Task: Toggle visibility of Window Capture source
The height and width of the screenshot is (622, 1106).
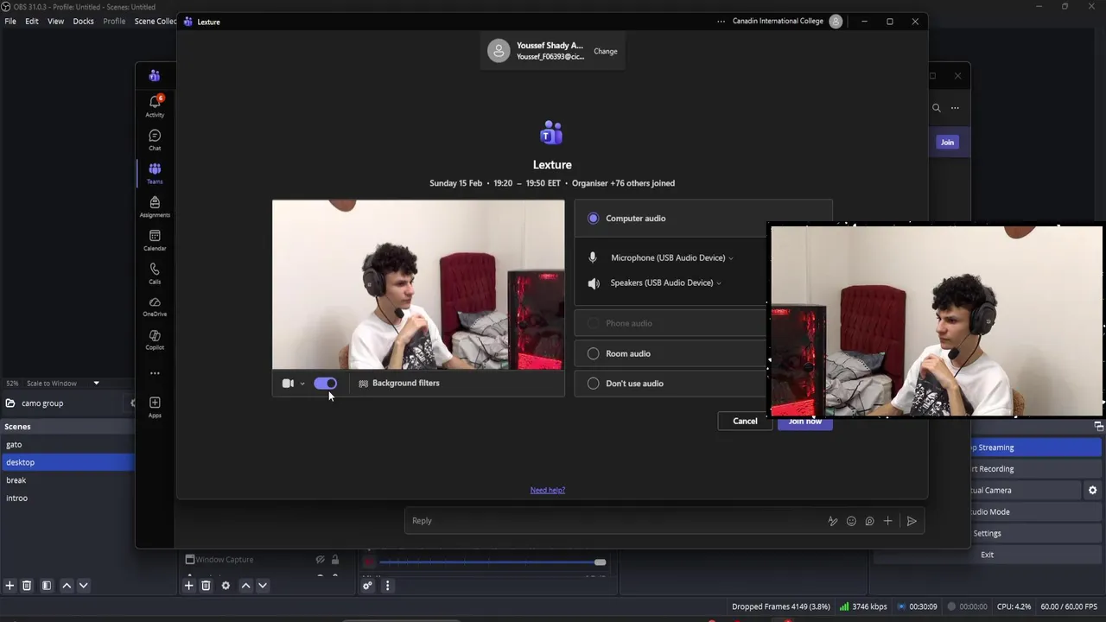Action: (320, 560)
